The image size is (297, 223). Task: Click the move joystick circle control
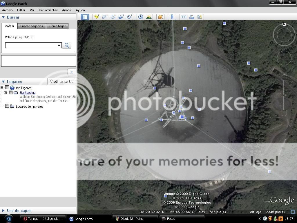coord(284,58)
